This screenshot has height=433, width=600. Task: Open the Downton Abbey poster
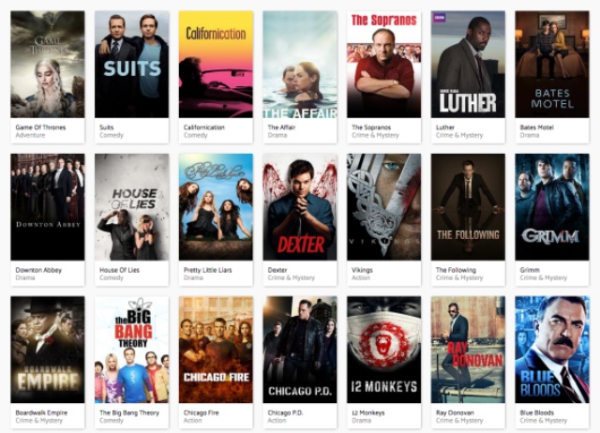48,207
